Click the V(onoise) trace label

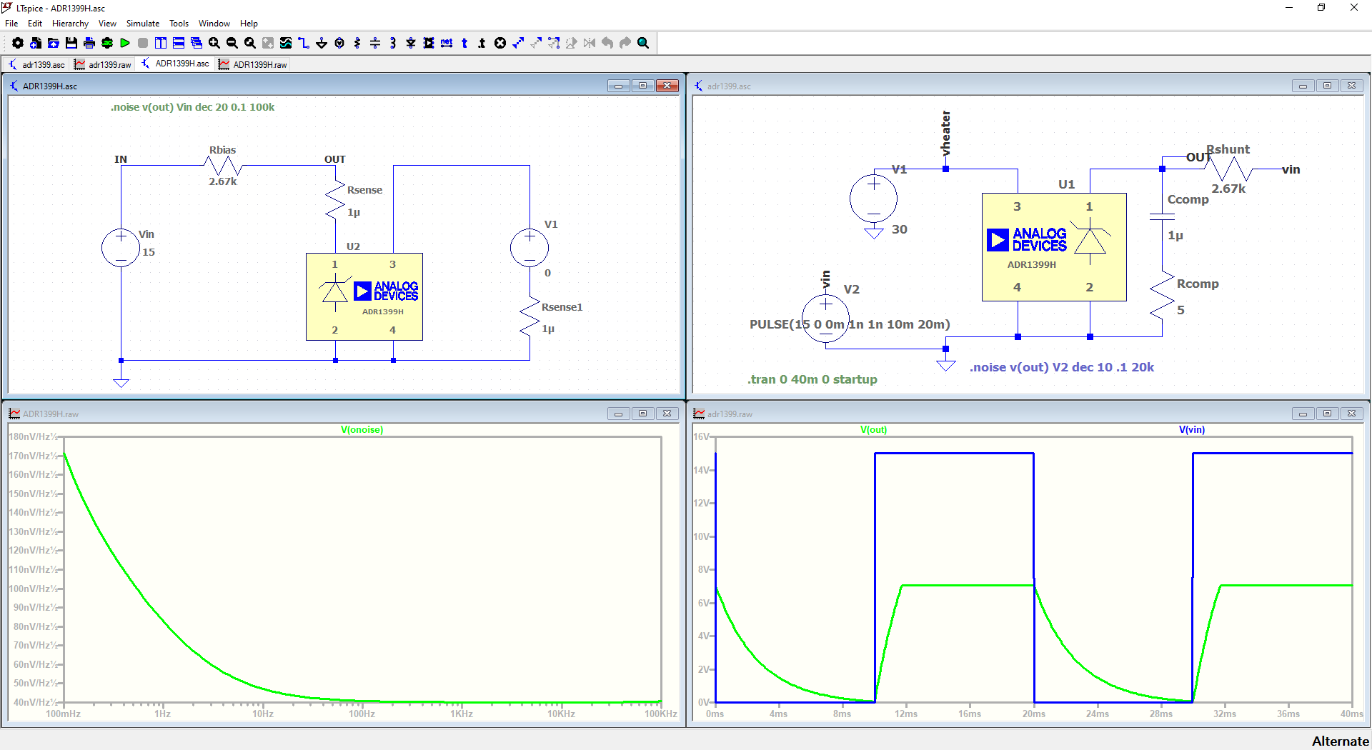[362, 430]
